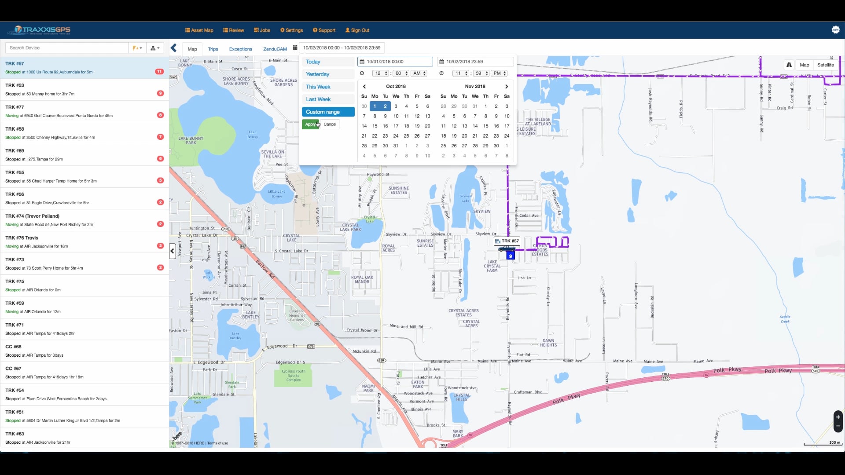Click the red 5 badge for TRK #55
845x475 pixels.
pos(160,180)
